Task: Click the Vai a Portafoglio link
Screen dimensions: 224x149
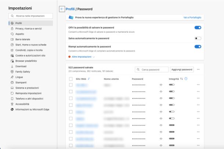Action: (x=192, y=17)
